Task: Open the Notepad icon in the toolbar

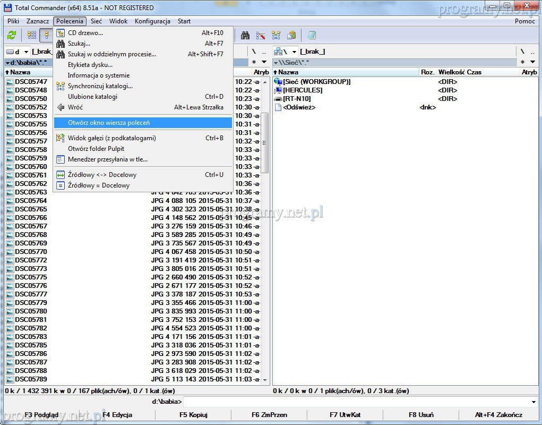Action: [312, 36]
